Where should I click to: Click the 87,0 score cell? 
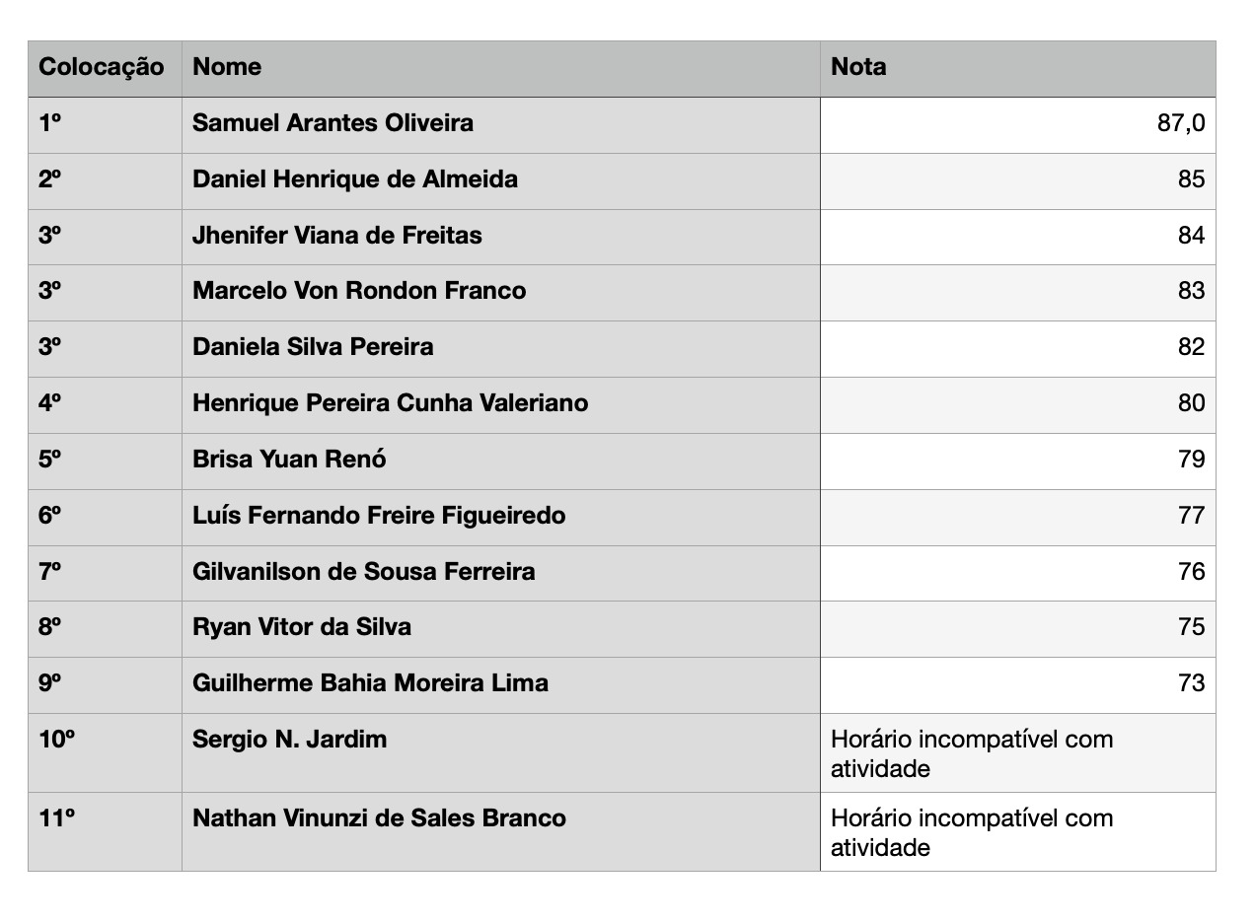tap(1180, 123)
